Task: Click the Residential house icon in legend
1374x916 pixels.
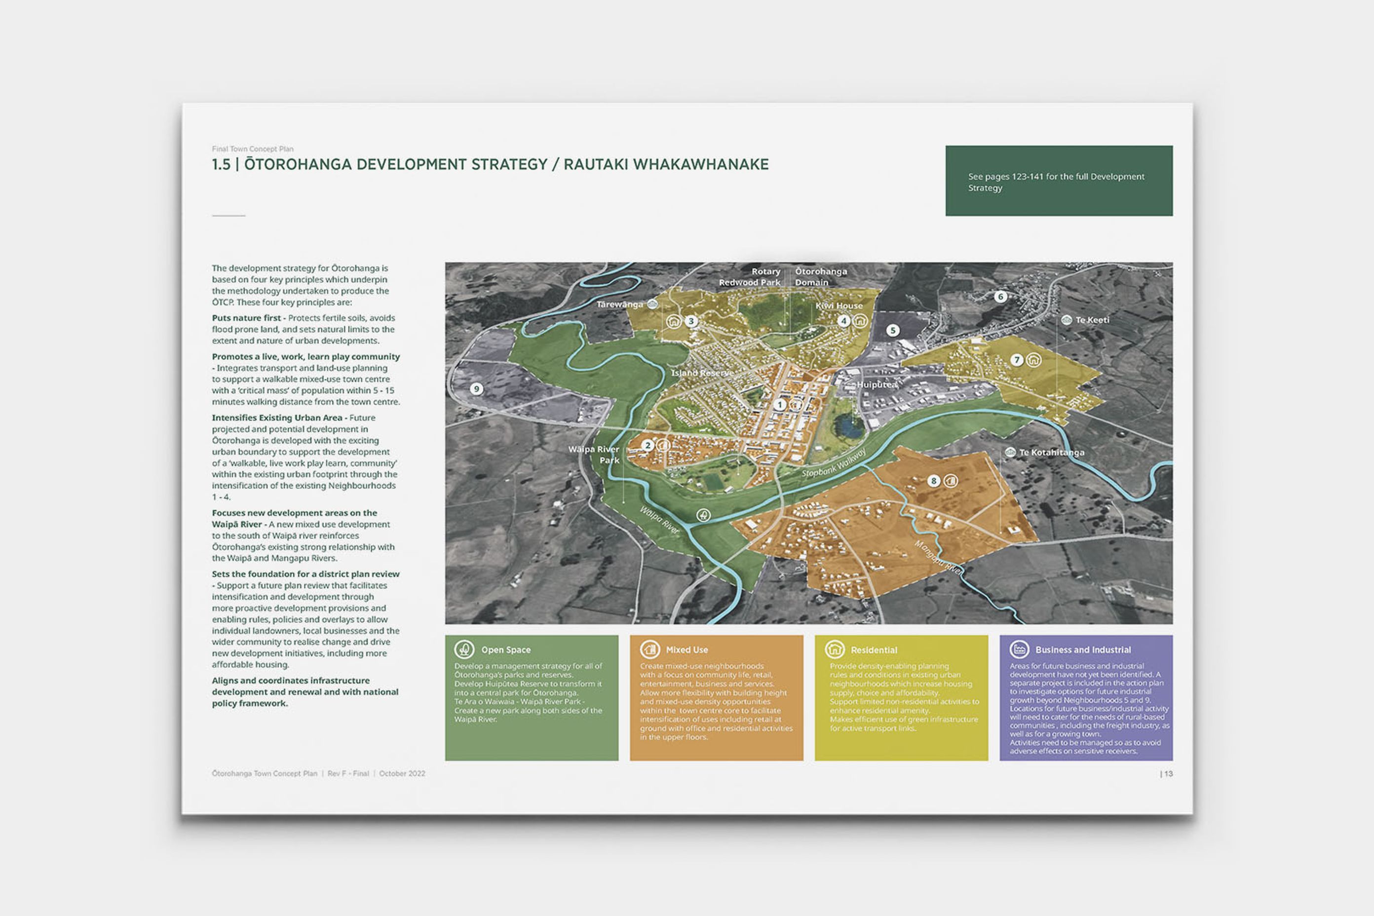Action: [834, 649]
